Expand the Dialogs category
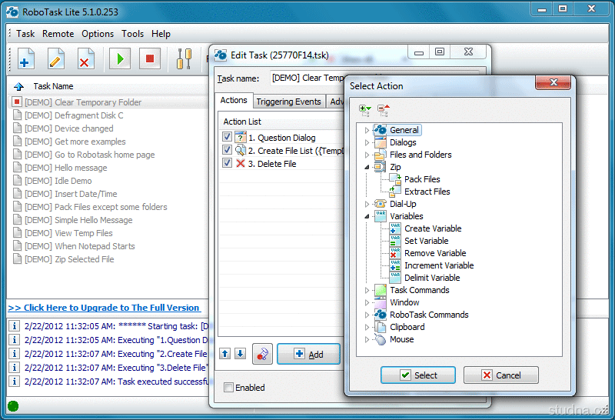The width and height of the screenshot is (615, 420). (x=367, y=142)
